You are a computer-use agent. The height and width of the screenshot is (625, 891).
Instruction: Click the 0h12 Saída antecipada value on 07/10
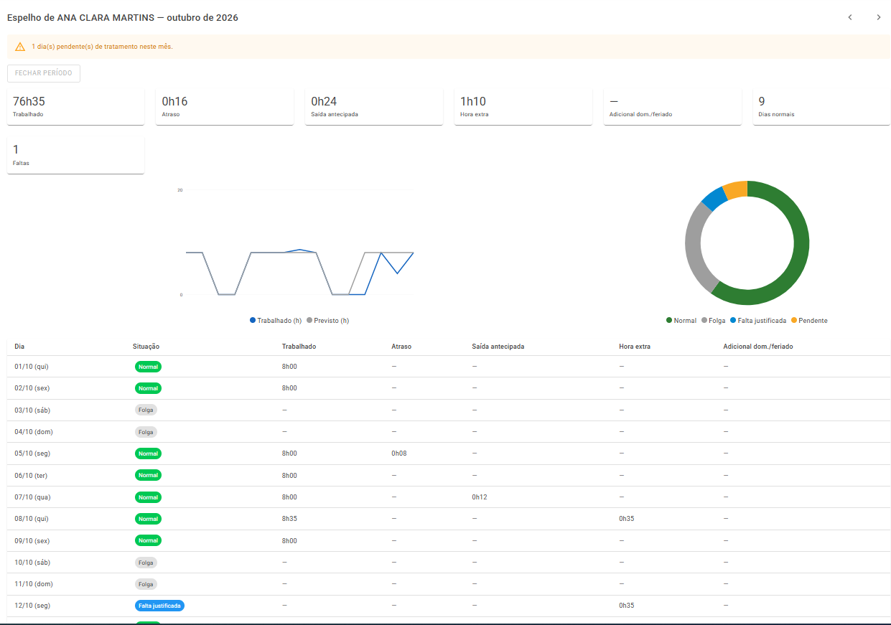(x=480, y=497)
